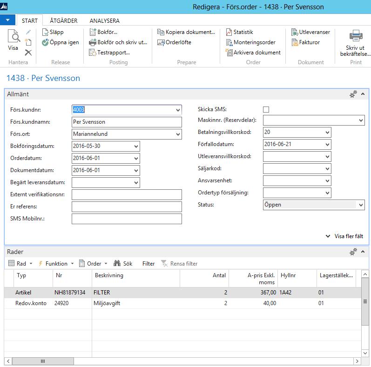Click the Släpp release icon
Viewport: 371px width, 367px height.
tap(45, 32)
